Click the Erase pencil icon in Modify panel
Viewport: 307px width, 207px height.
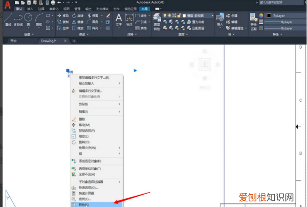click(108, 16)
